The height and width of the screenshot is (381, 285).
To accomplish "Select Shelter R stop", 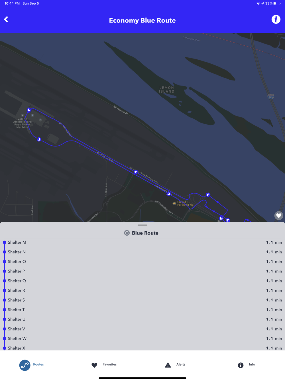I will coord(142,290).
